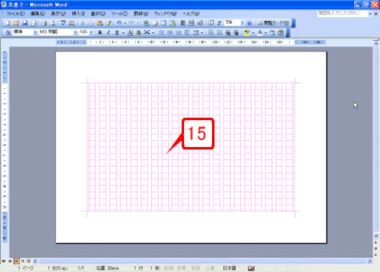
Task: Save the document with the floppy icon
Action: point(25,23)
